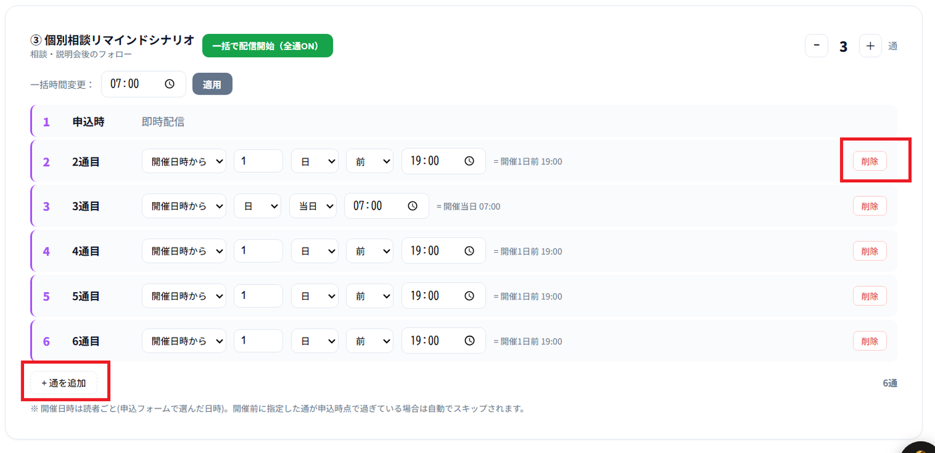Viewport: 935px width, 453px height.
Task: Click summary text = 開催1日前 19:00 in 6通目 row
Action: click(528, 341)
